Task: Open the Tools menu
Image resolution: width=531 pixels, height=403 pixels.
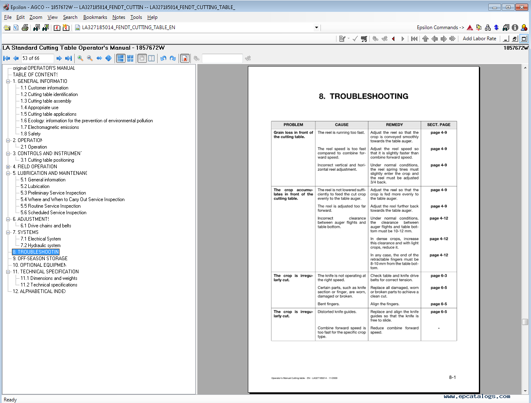Action: pos(136,17)
